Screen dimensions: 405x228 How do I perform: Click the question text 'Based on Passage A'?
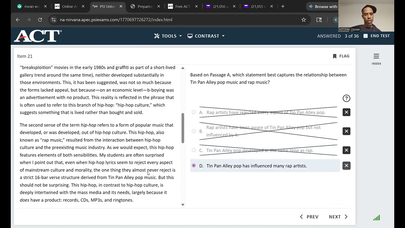(x=210, y=75)
